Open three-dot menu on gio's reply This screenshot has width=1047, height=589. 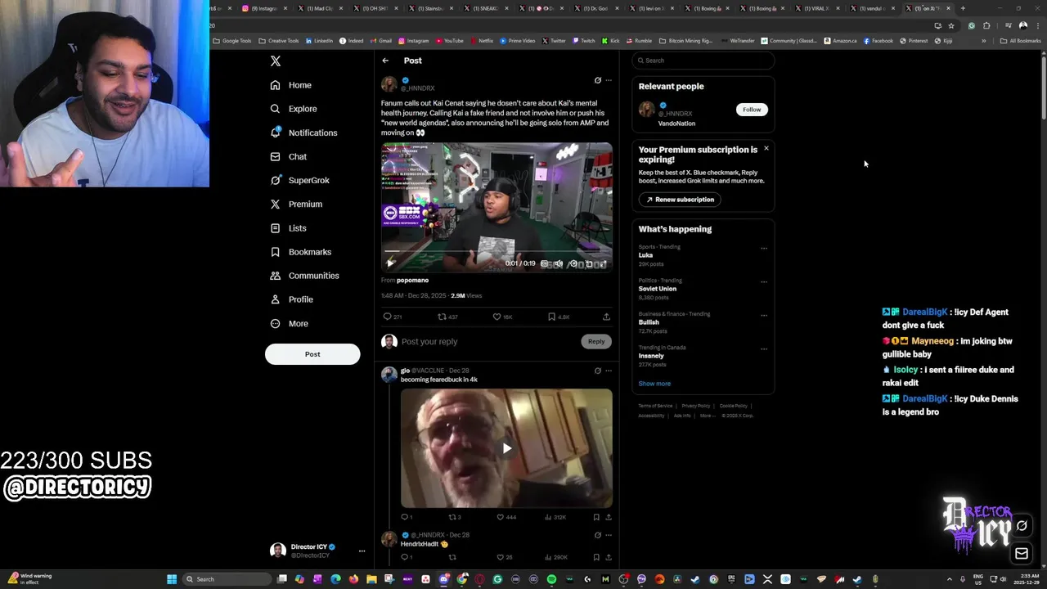pos(609,371)
